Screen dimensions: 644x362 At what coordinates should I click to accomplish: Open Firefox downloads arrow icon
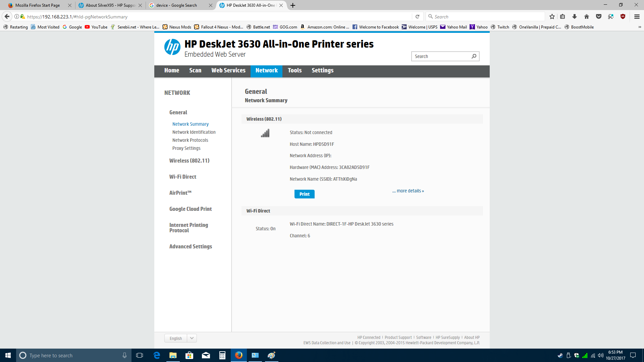pyautogui.click(x=575, y=17)
